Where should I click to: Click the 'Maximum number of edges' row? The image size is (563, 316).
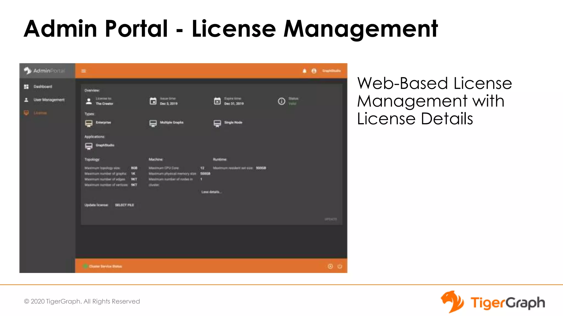(111, 179)
